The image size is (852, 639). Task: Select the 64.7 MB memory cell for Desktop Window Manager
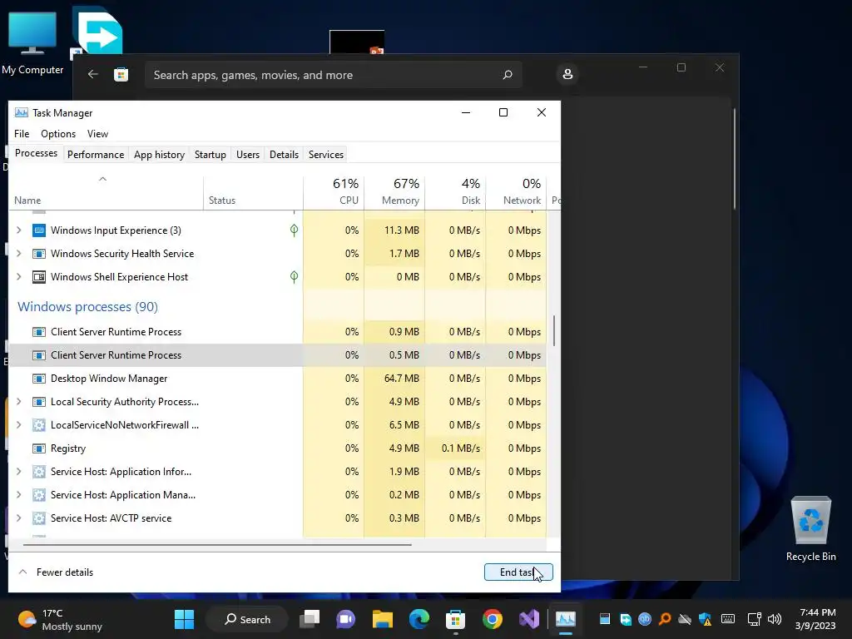point(394,379)
